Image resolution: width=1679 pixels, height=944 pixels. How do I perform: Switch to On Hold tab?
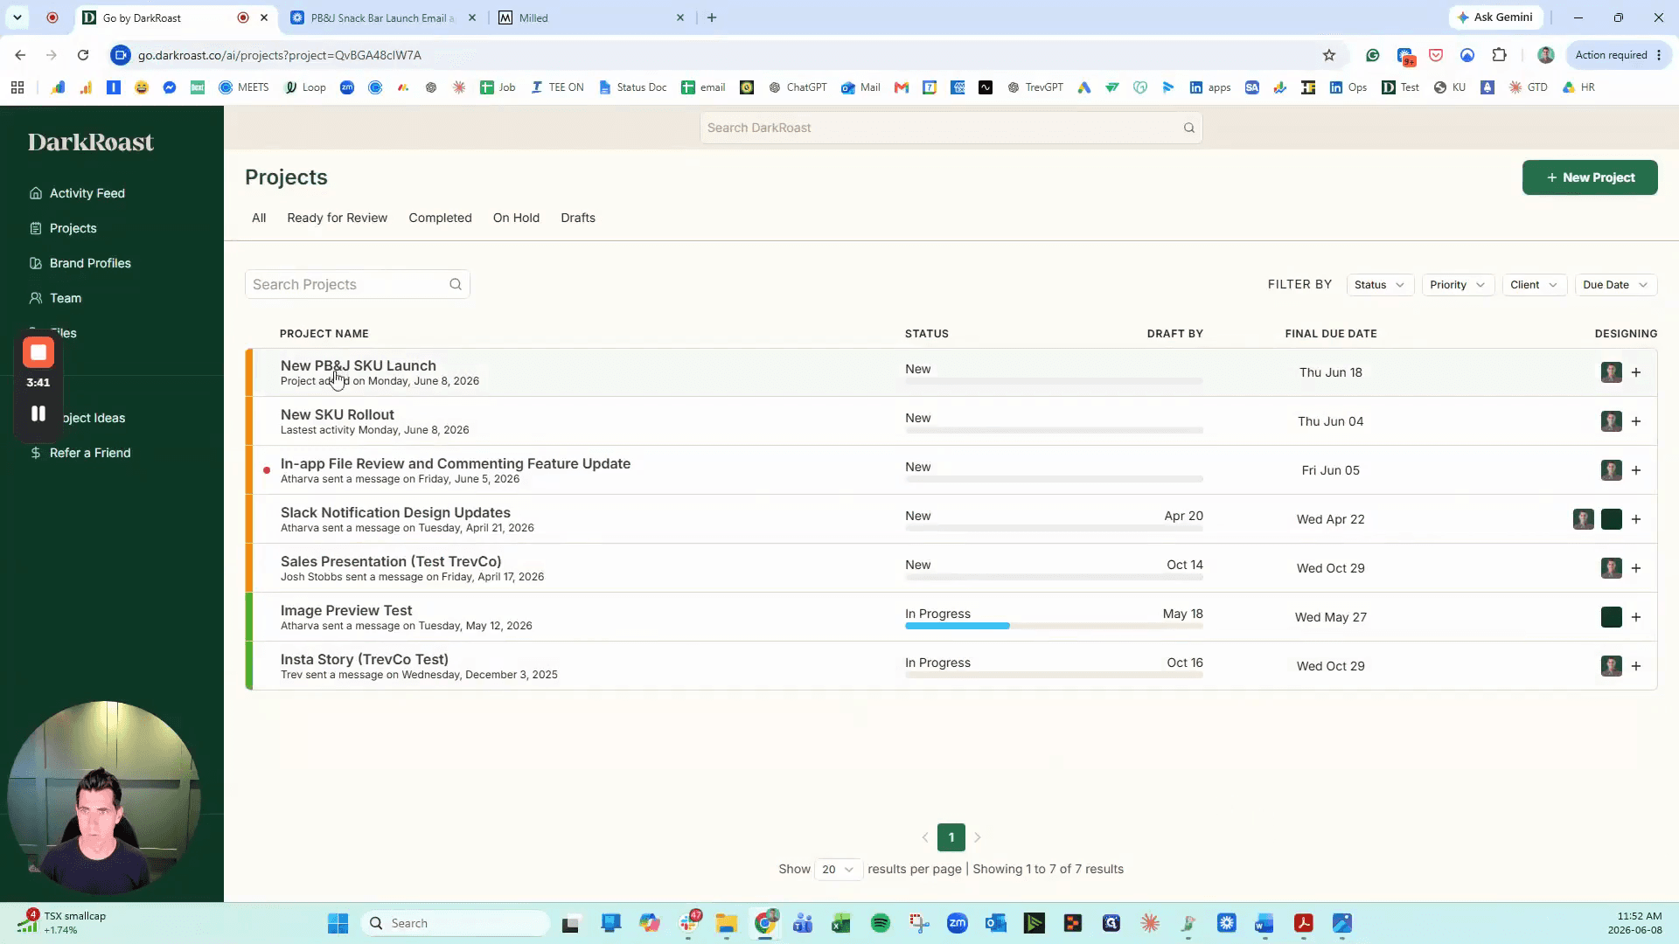(x=516, y=218)
